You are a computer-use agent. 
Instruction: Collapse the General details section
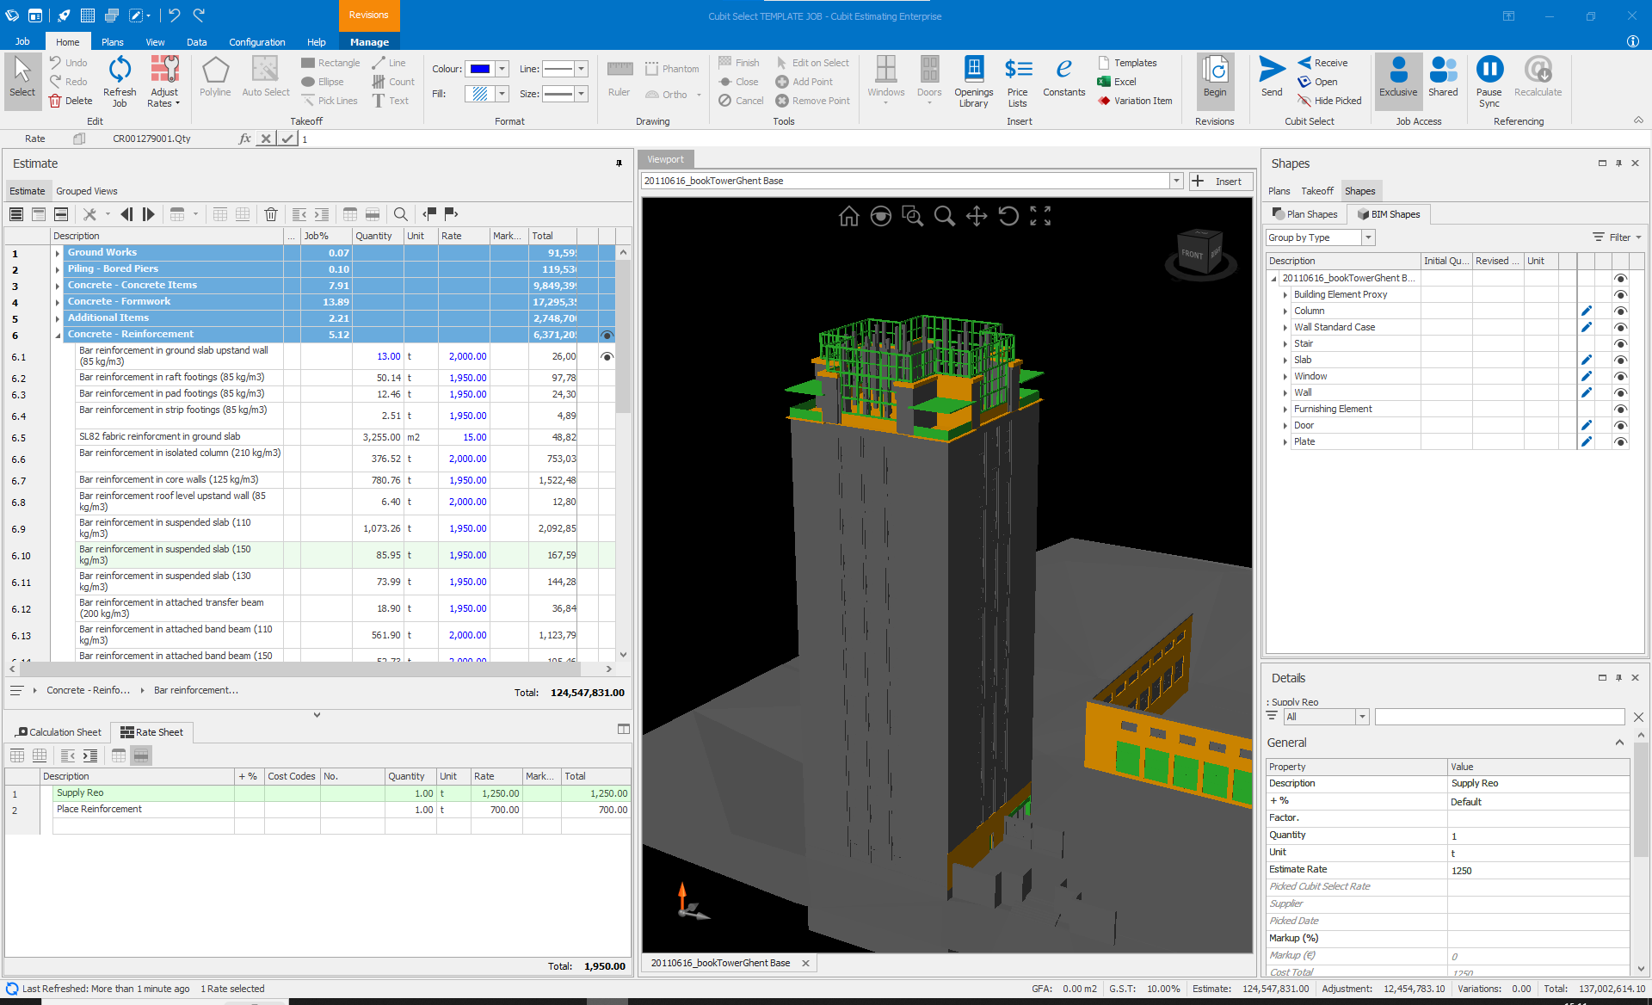click(1619, 743)
